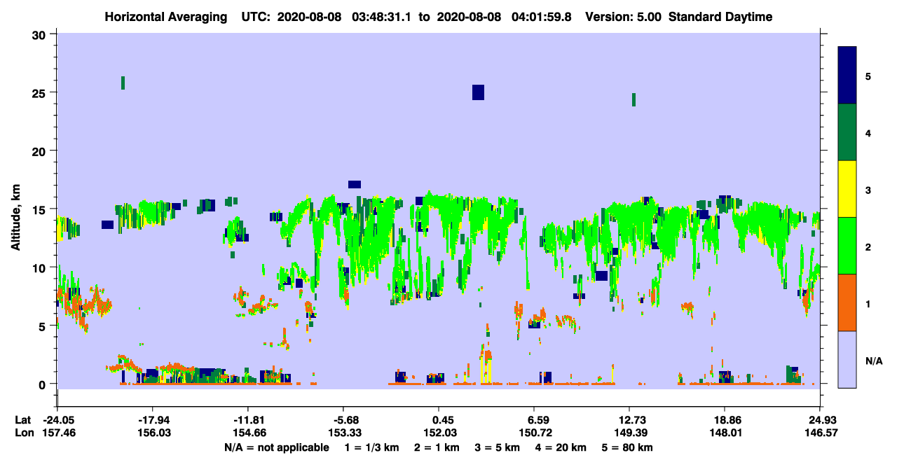This screenshot has height=467, width=911.
Task: Click 'Version: 5.00' text
Action: 624,17
